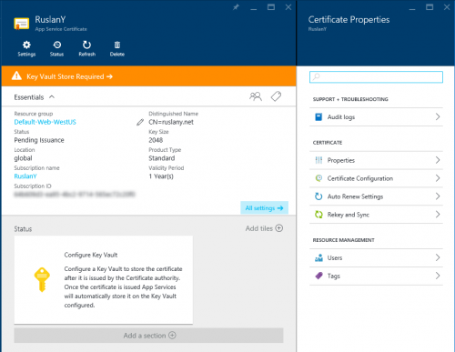Collapse the Essentials section chevron
The width and height of the screenshot is (455, 352).
pos(52,96)
